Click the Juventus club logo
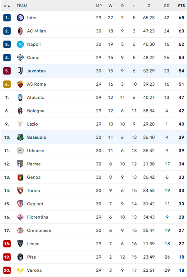The width and height of the screenshot is (187, 277). tap(20, 71)
